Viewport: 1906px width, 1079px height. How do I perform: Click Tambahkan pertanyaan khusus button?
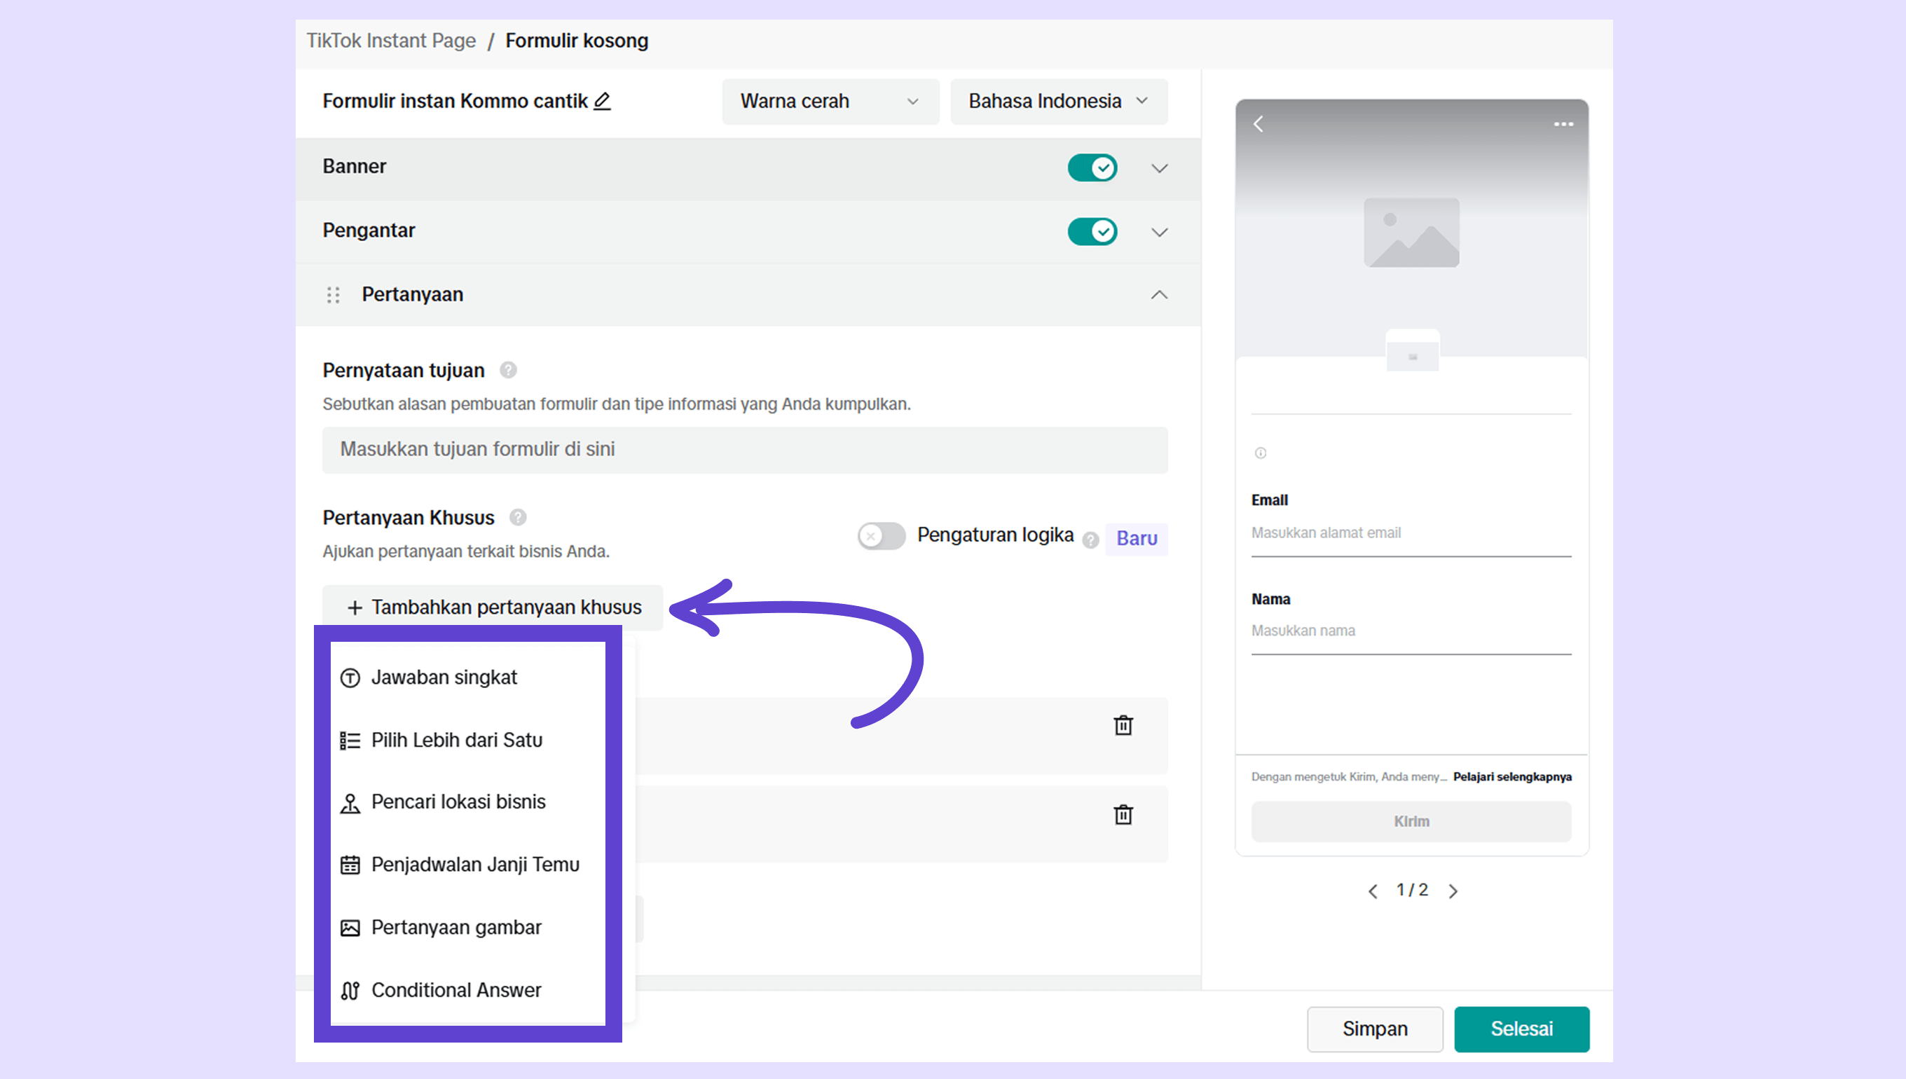(x=493, y=607)
